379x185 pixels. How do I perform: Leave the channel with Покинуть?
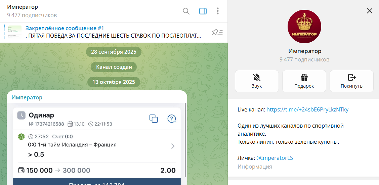coord(351,81)
